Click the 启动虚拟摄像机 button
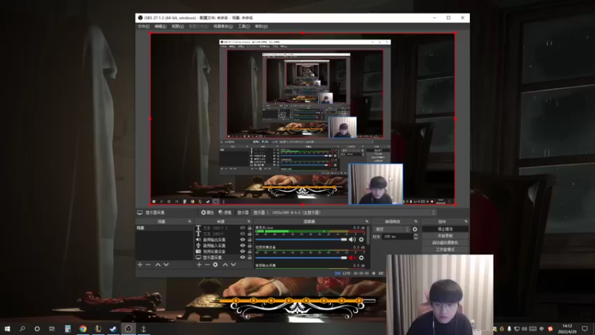This screenshot has height=335, width=595. point(445,243)
